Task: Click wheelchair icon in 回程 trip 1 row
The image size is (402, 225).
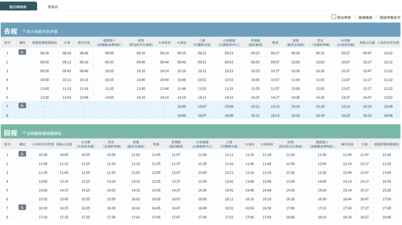Action: (22, 154)
